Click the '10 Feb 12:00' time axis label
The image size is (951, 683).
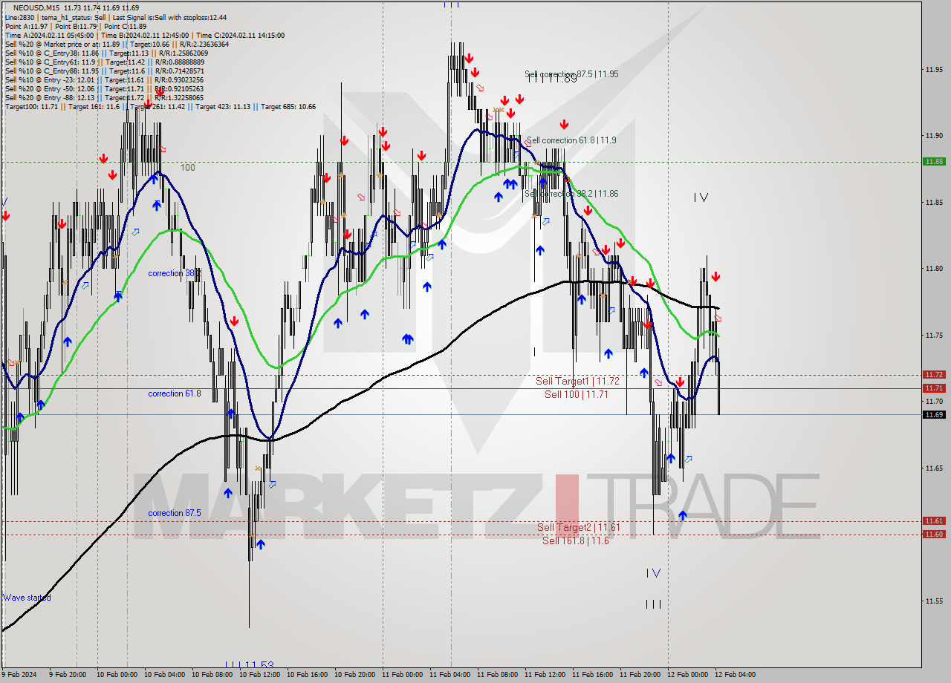[262, 675]
